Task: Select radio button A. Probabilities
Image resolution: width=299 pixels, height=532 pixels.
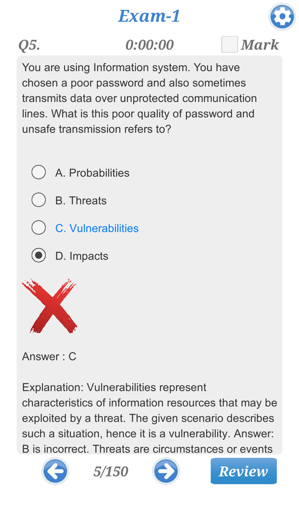Action: click(39, 172)
